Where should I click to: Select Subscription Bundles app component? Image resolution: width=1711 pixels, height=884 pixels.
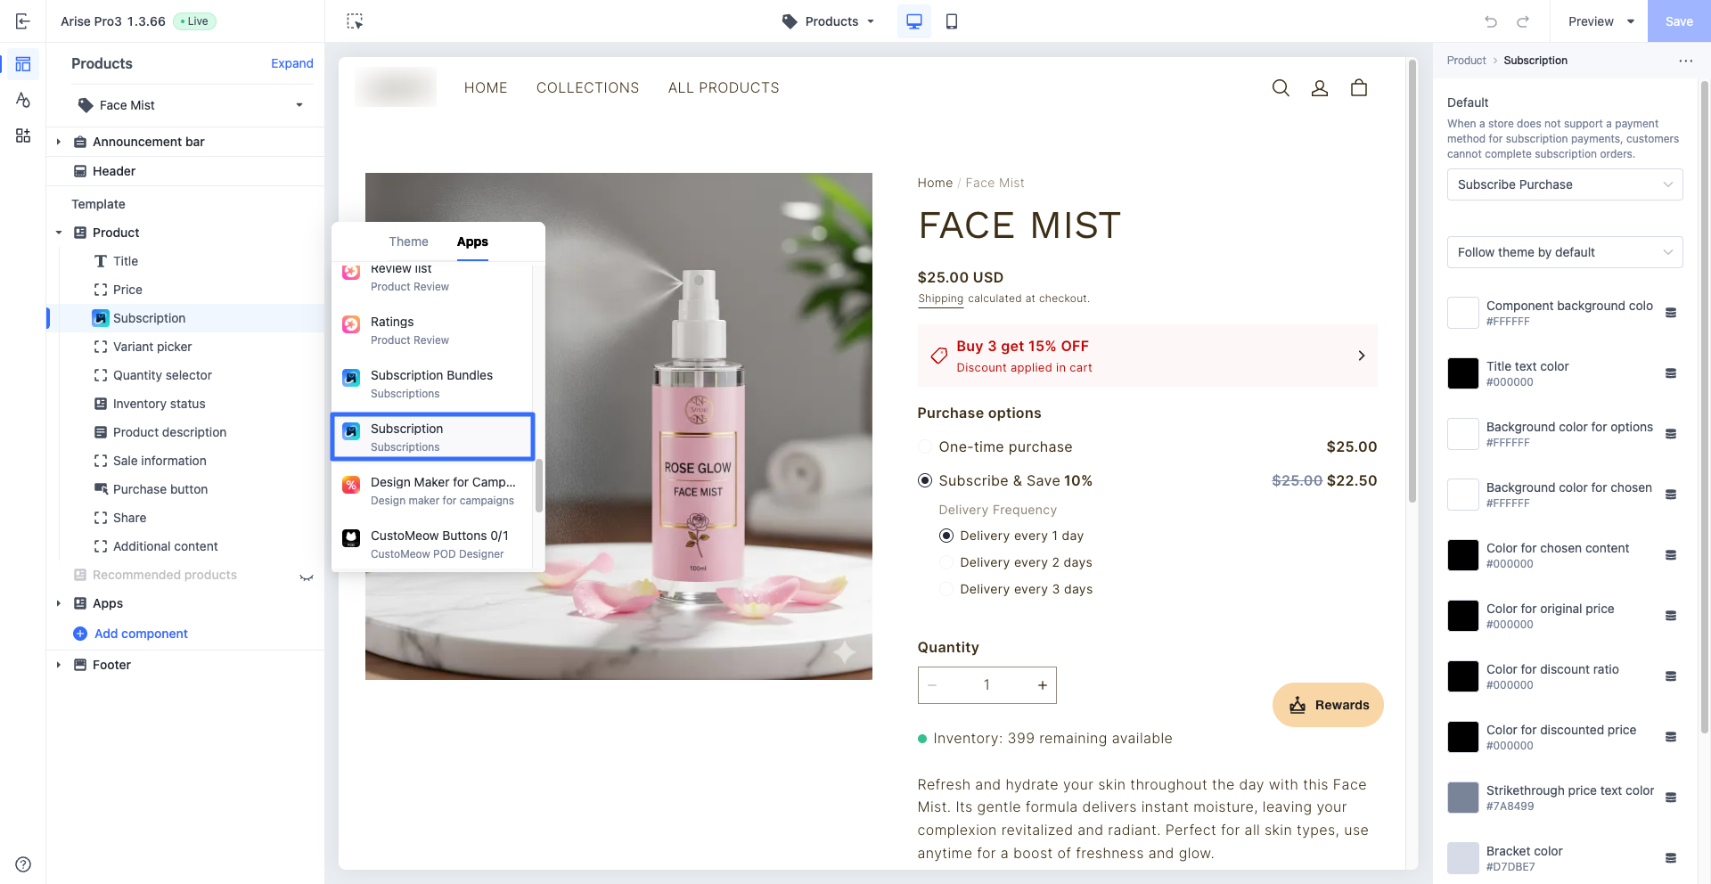tap(431, 383)
